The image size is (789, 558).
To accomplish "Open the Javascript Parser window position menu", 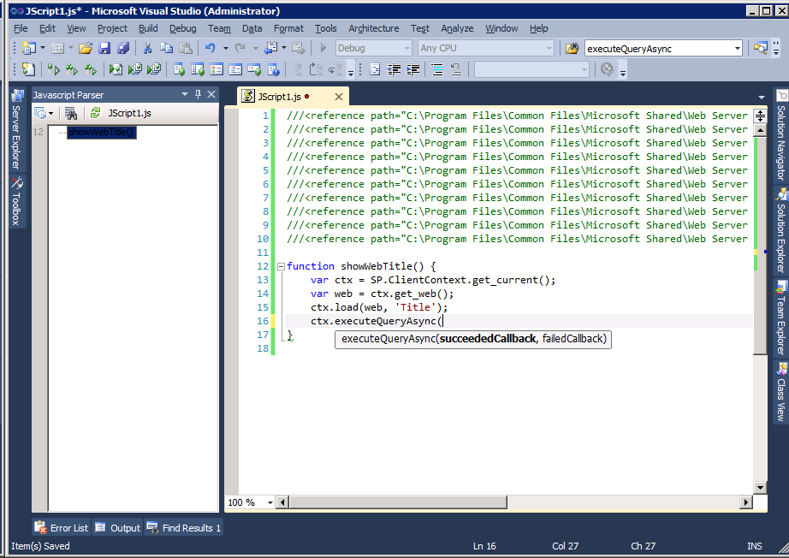I will (x=185, y=95).
